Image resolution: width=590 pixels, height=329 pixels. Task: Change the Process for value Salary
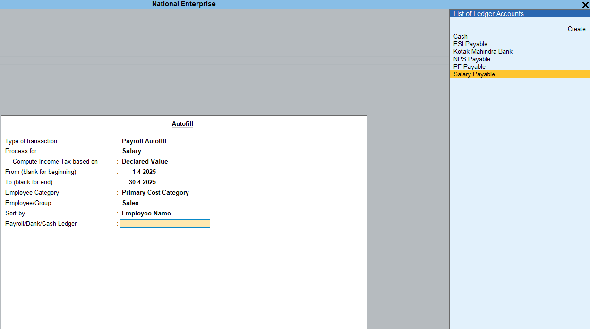click(x=132, y=151)
